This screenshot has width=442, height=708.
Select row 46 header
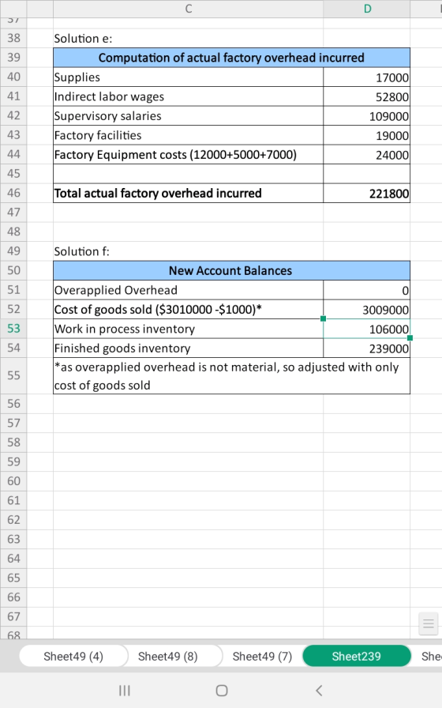click(x=13, y=193)
